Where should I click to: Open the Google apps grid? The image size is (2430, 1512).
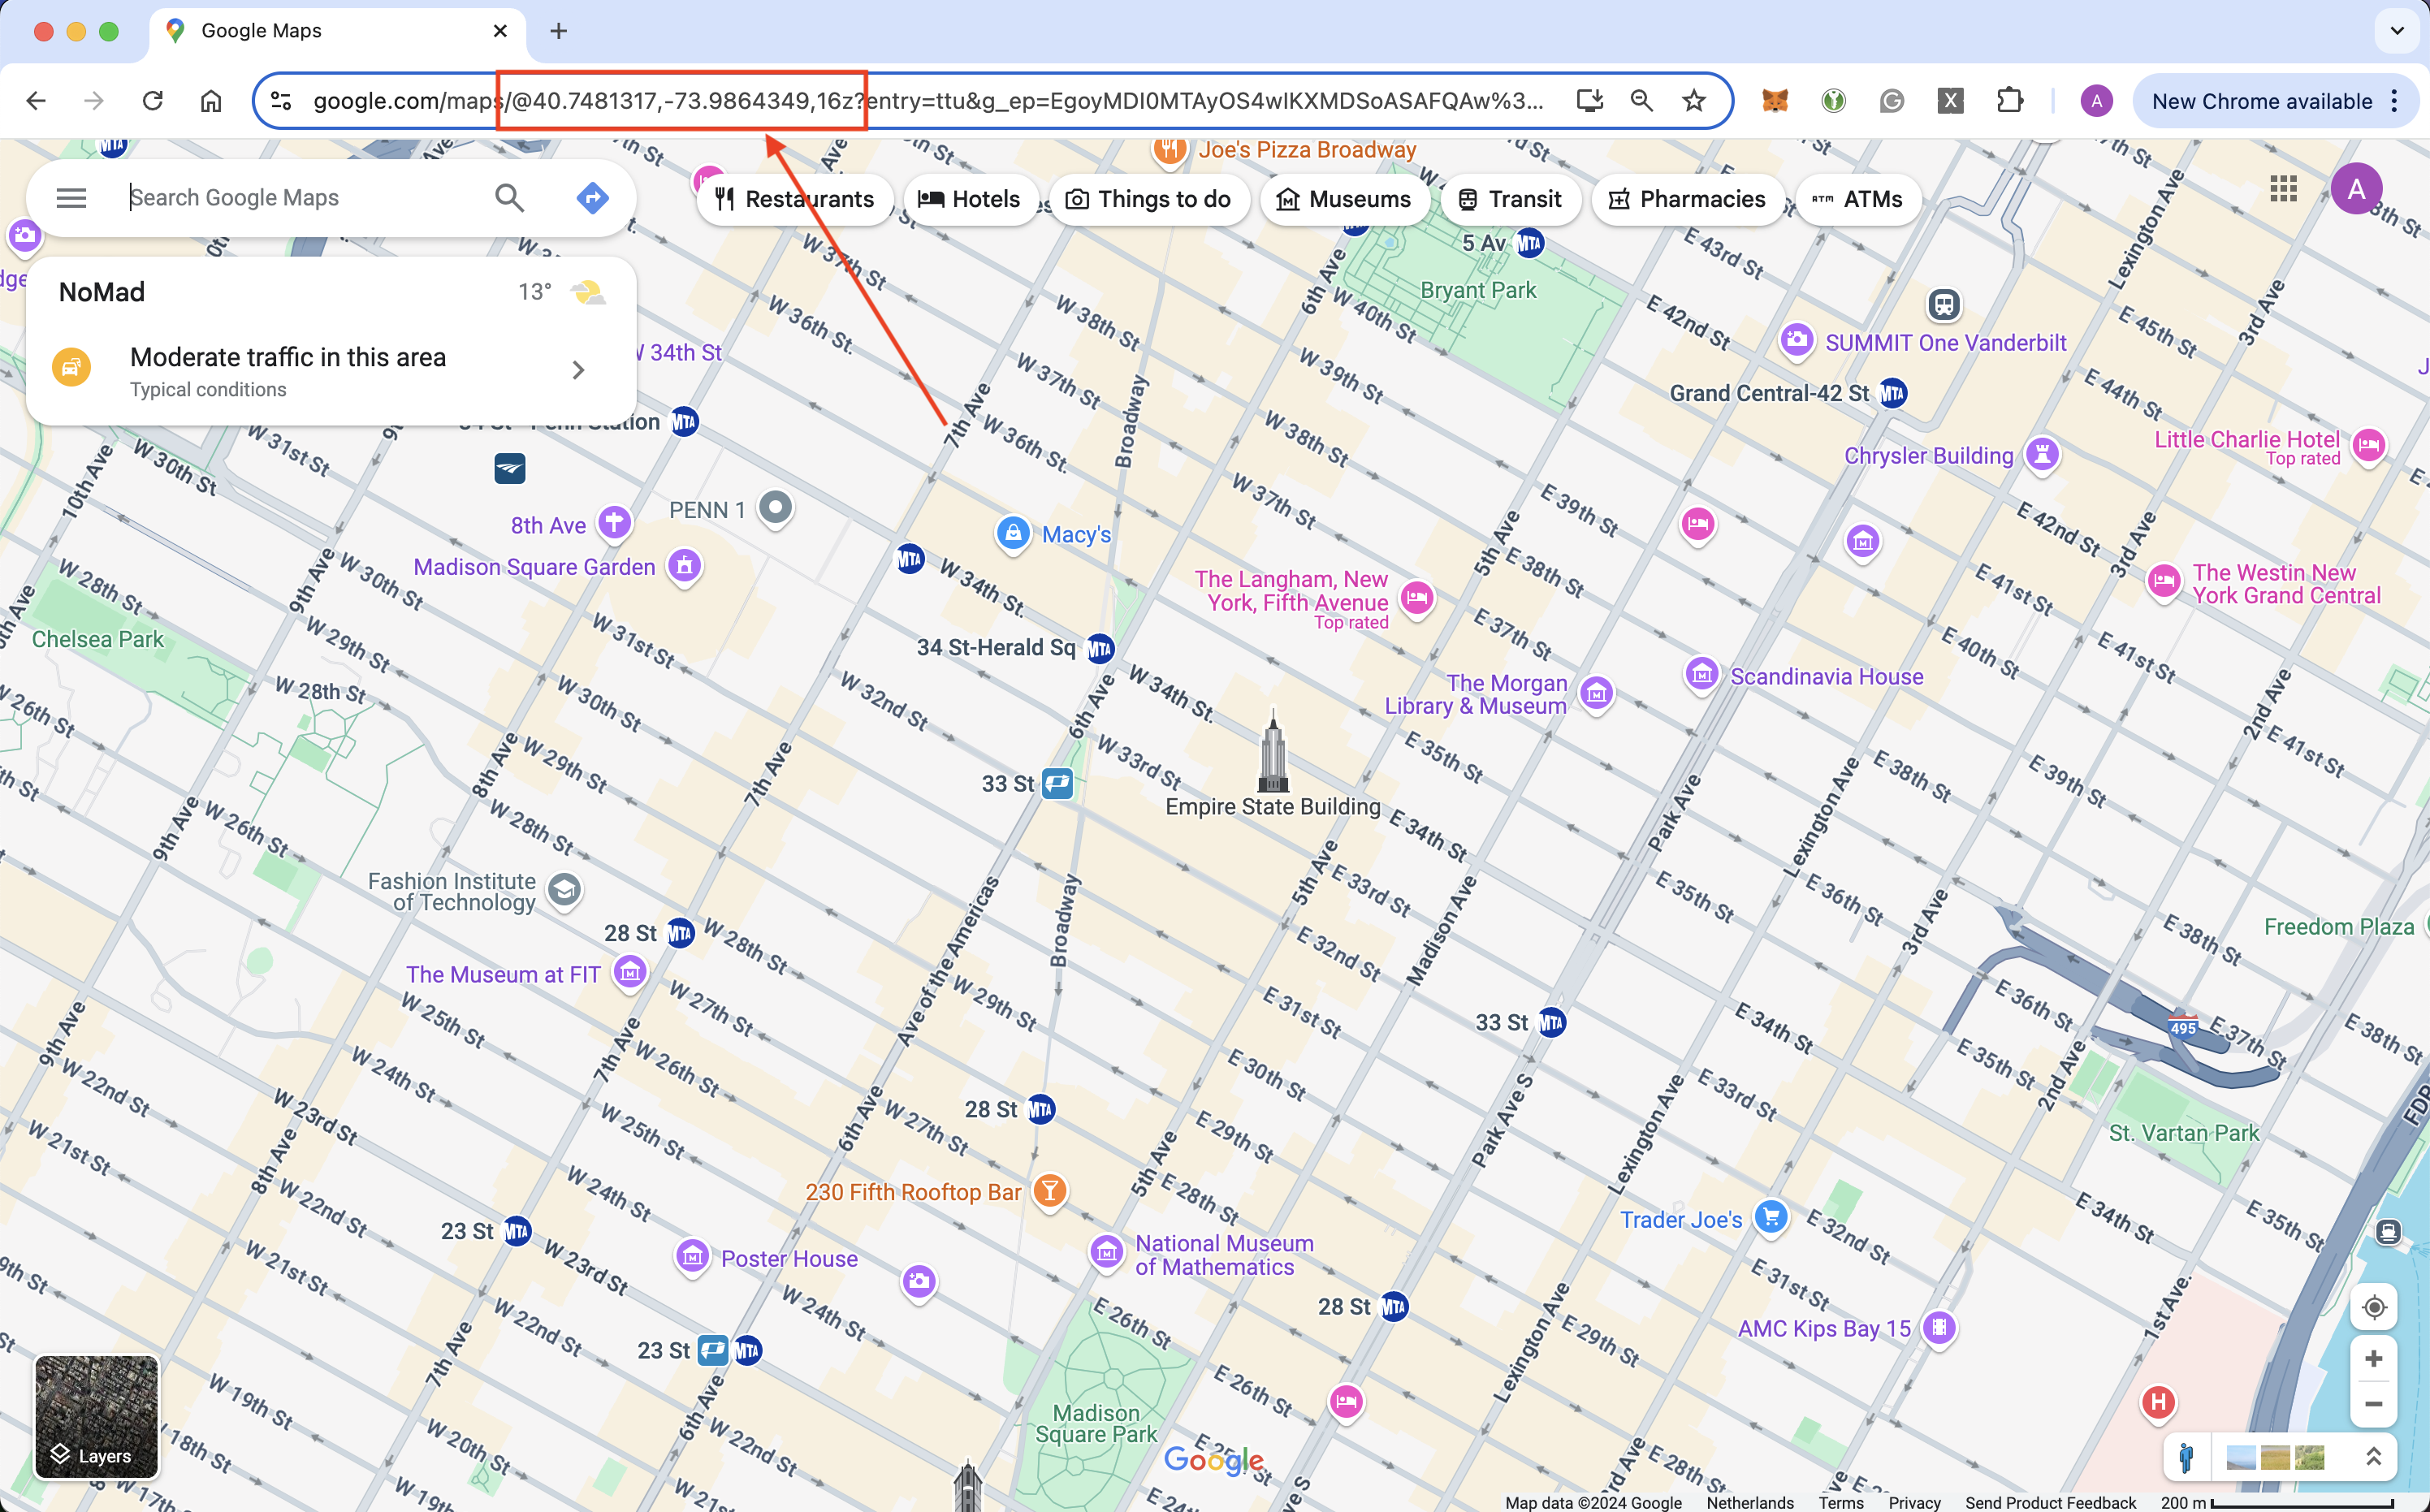click(x=2283, y=188)
